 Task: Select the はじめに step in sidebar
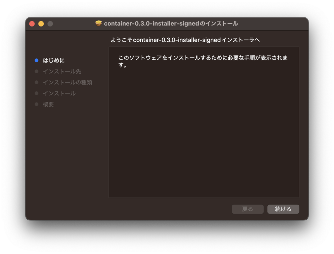tap(54, 60)
